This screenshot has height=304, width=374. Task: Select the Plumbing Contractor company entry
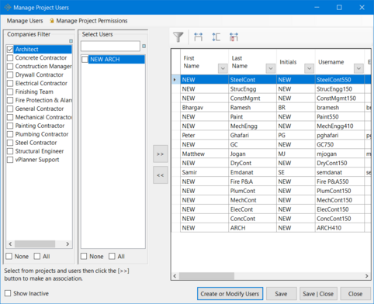coord(42,134)
